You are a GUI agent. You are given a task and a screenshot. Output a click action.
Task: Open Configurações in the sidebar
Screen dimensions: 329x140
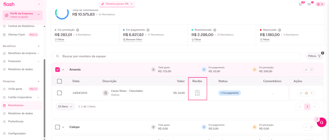point(17,133)
